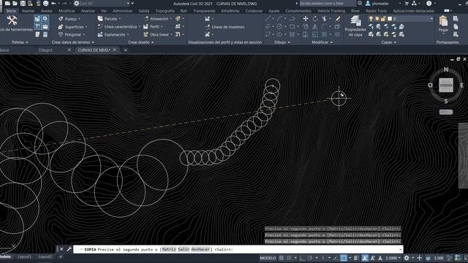This screenshot has width=468, height=263.
Task: Click the Matriz option in command line
Action: pyautogui.click(x=169, y=249)
